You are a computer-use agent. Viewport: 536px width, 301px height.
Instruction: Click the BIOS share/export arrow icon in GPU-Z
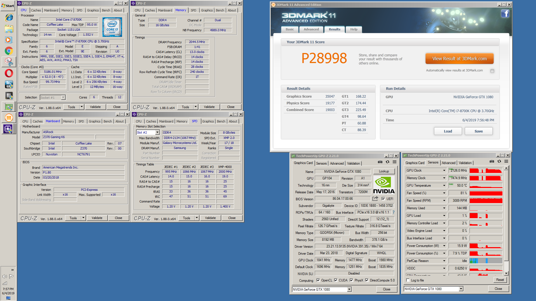[375, 199]
